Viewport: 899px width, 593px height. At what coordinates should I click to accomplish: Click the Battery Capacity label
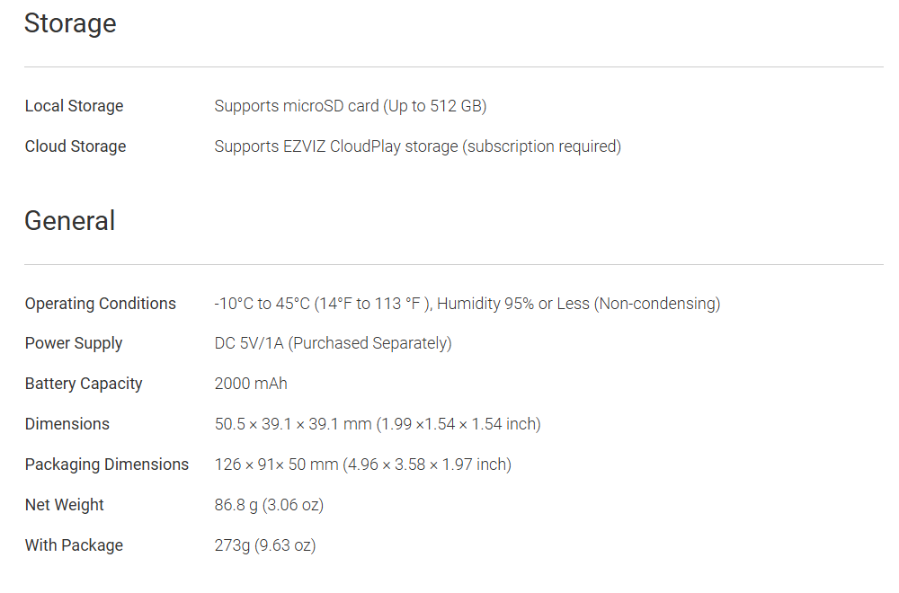(x=84, y=384)
